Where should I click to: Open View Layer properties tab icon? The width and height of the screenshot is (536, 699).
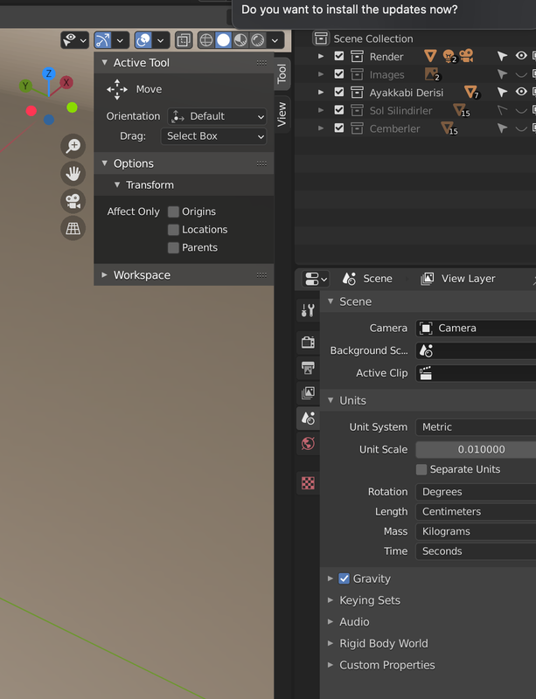tap(308, 392)
